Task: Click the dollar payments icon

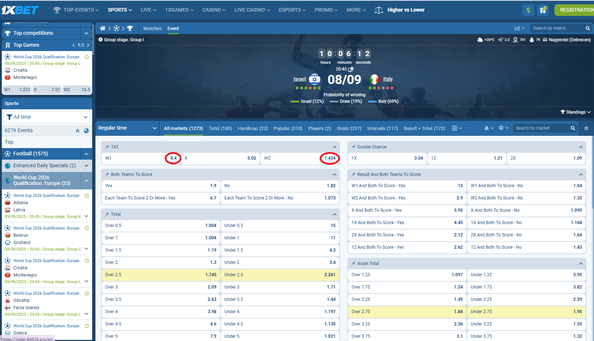Action: coord(528,10)
